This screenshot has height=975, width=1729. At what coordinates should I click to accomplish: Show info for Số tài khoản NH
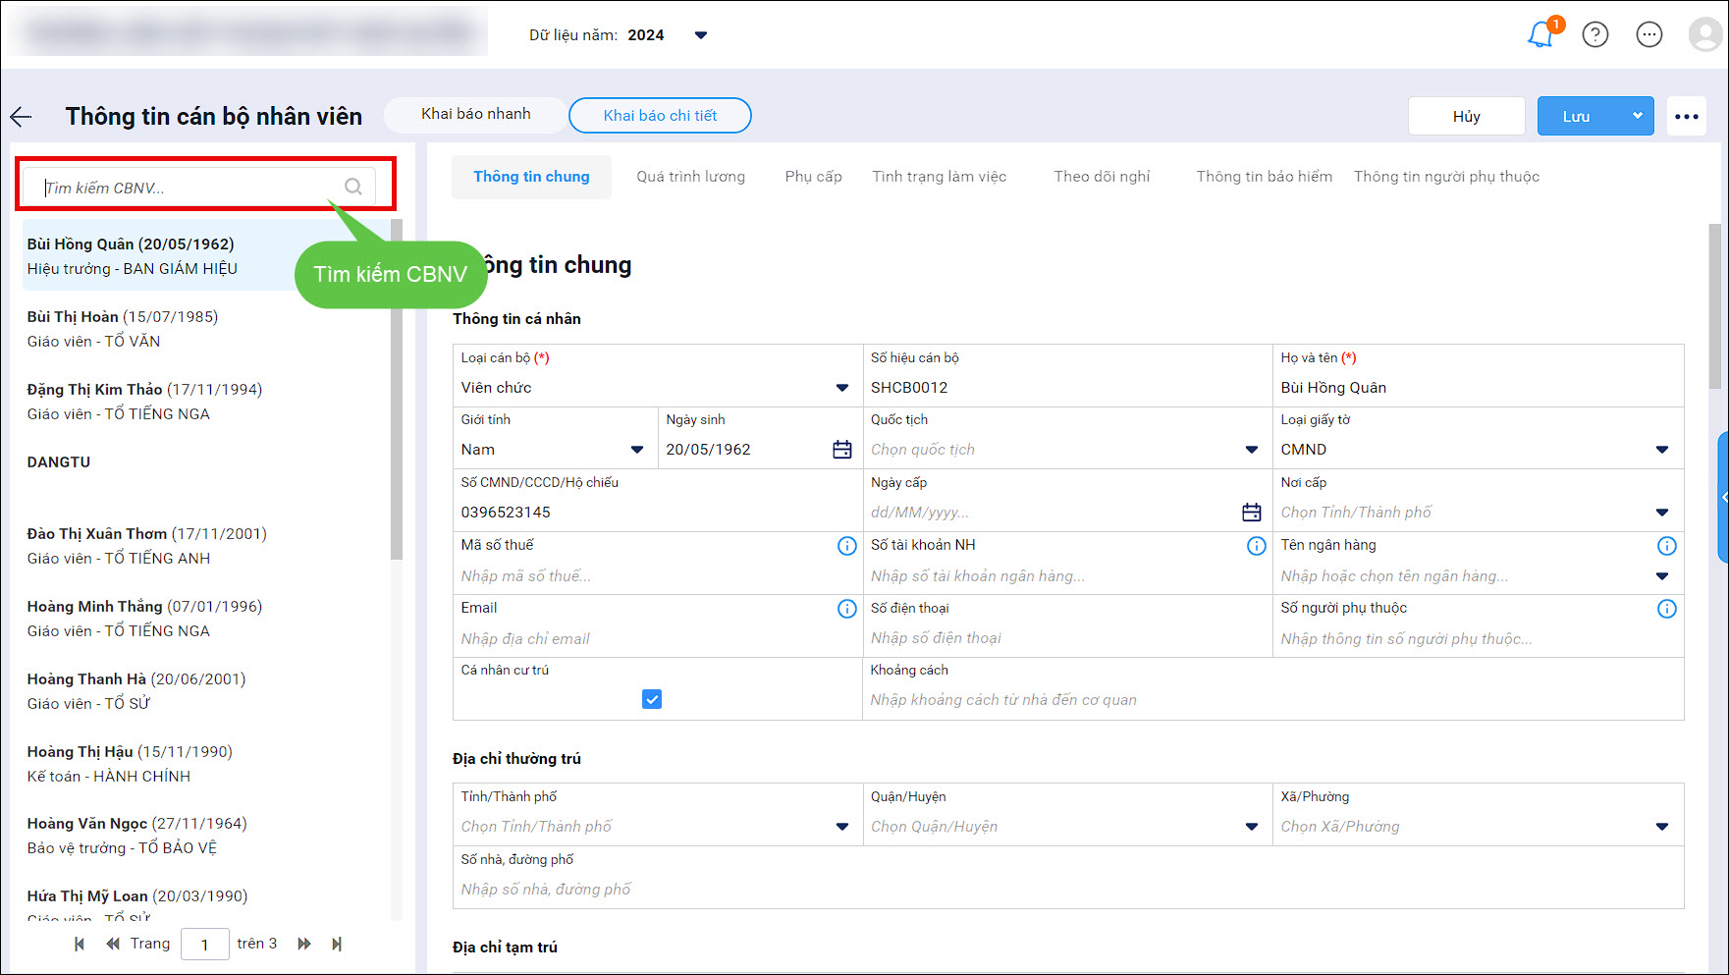(x=1257, y=546)
